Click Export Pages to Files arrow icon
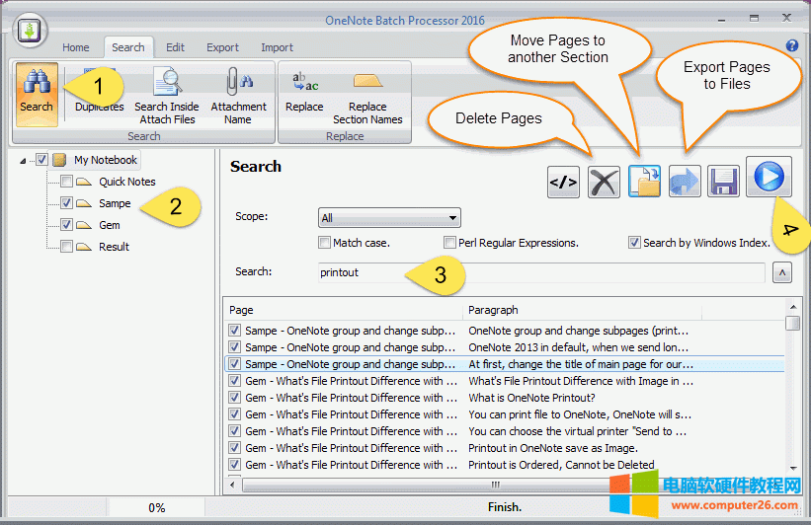The image size is (811, 525). (x=685, y=182)
